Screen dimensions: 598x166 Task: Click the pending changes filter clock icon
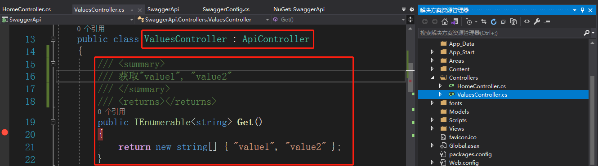click(469, 21)
